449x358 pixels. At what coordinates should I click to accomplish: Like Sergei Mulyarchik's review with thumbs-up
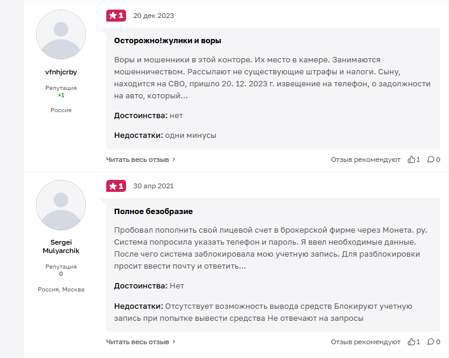412,342
